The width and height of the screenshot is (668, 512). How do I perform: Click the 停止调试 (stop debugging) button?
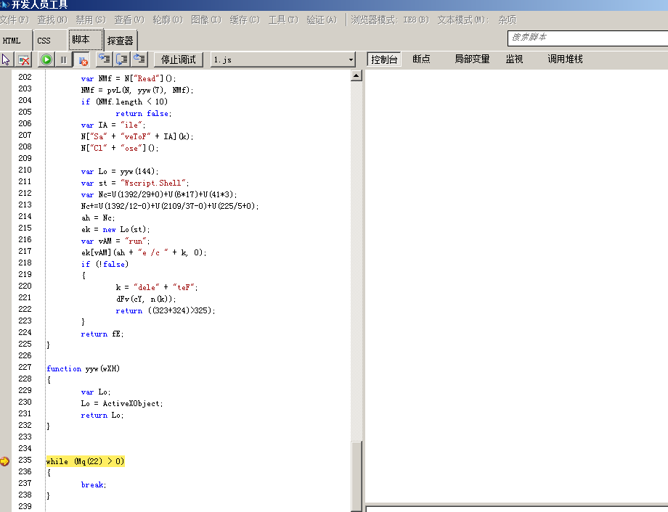178,59
